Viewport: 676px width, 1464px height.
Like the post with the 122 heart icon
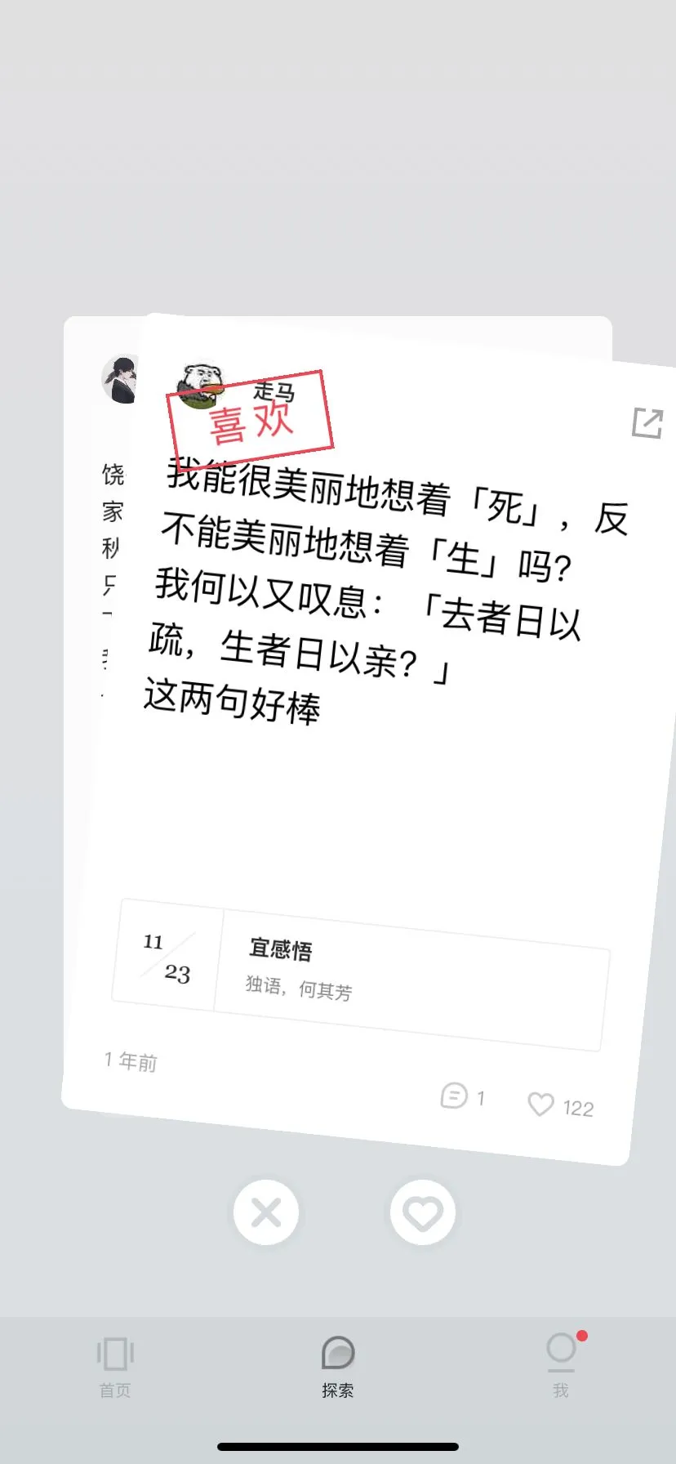point(540,1104)
